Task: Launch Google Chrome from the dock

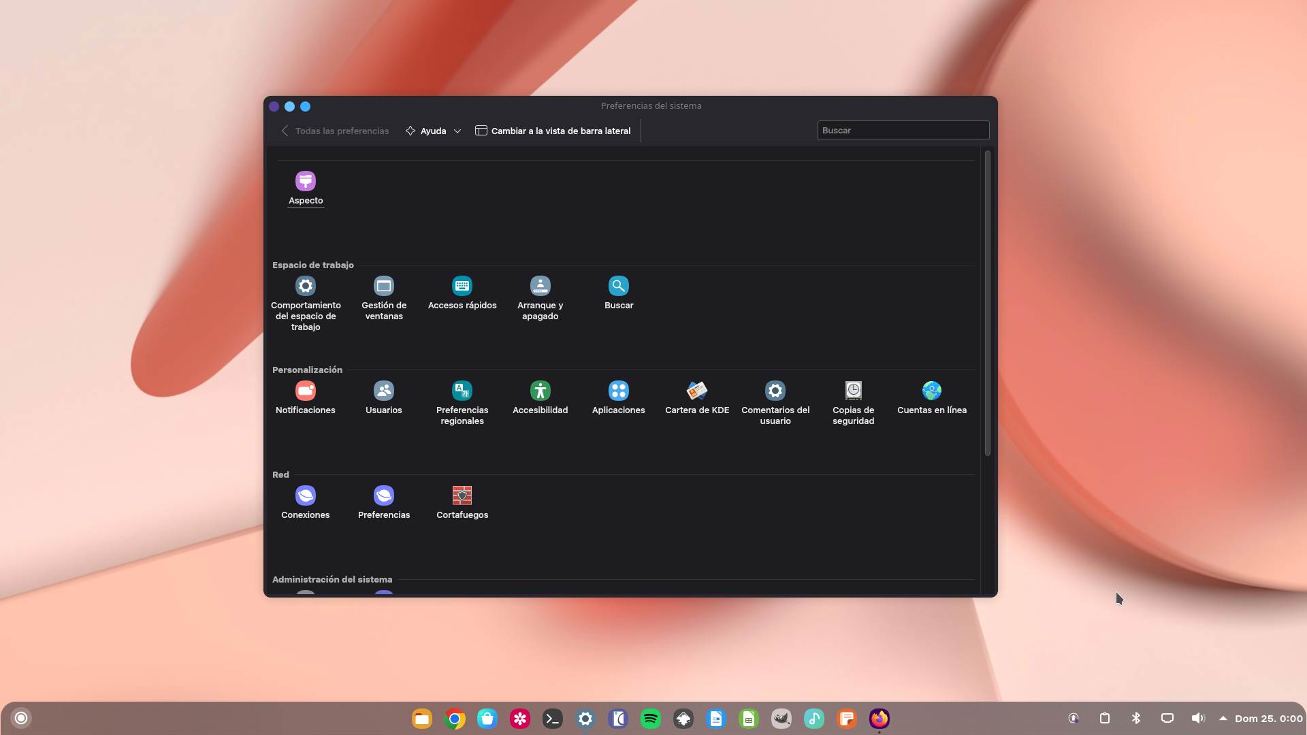Action: pyautogui.click(x=455, y=719)
